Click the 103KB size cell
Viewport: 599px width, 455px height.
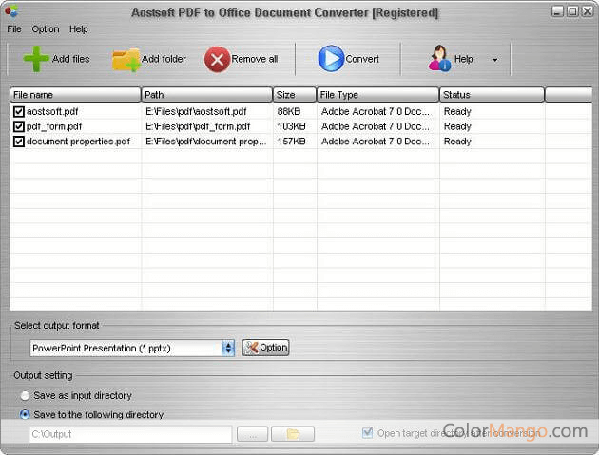coord(291,126)
